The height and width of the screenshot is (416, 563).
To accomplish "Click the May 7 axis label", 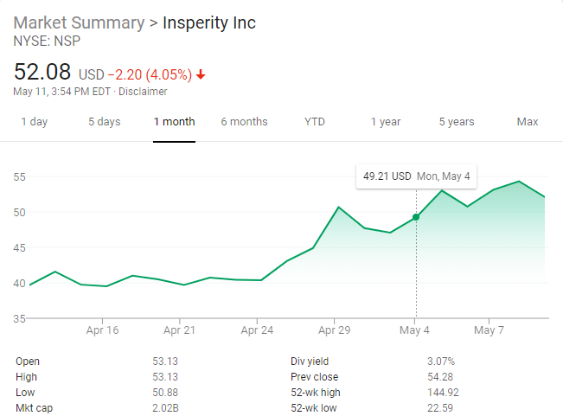I will point(489,330).
